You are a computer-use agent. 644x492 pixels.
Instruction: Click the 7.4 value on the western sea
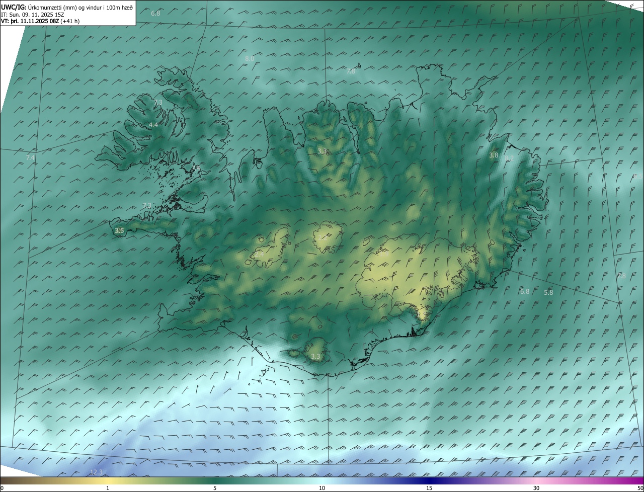click(x=30, y=158)
